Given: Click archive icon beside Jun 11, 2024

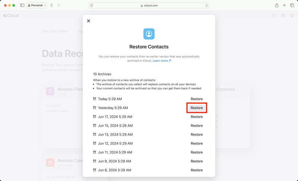Looking at the screenshot, I should pyautogui.click(x=95, y=152).
